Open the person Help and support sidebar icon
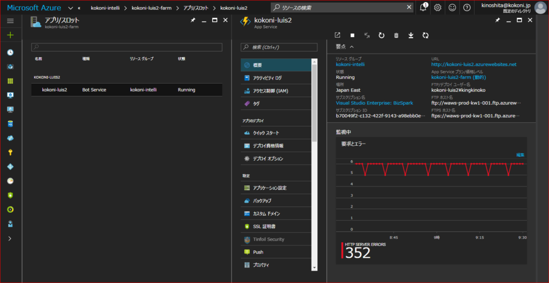The height and width of the screenshot is (283, 549). [10, 224]
